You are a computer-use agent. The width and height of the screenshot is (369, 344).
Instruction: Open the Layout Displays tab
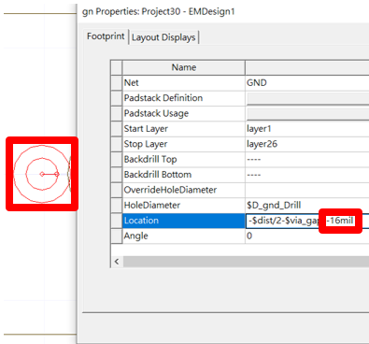point(163,37)
